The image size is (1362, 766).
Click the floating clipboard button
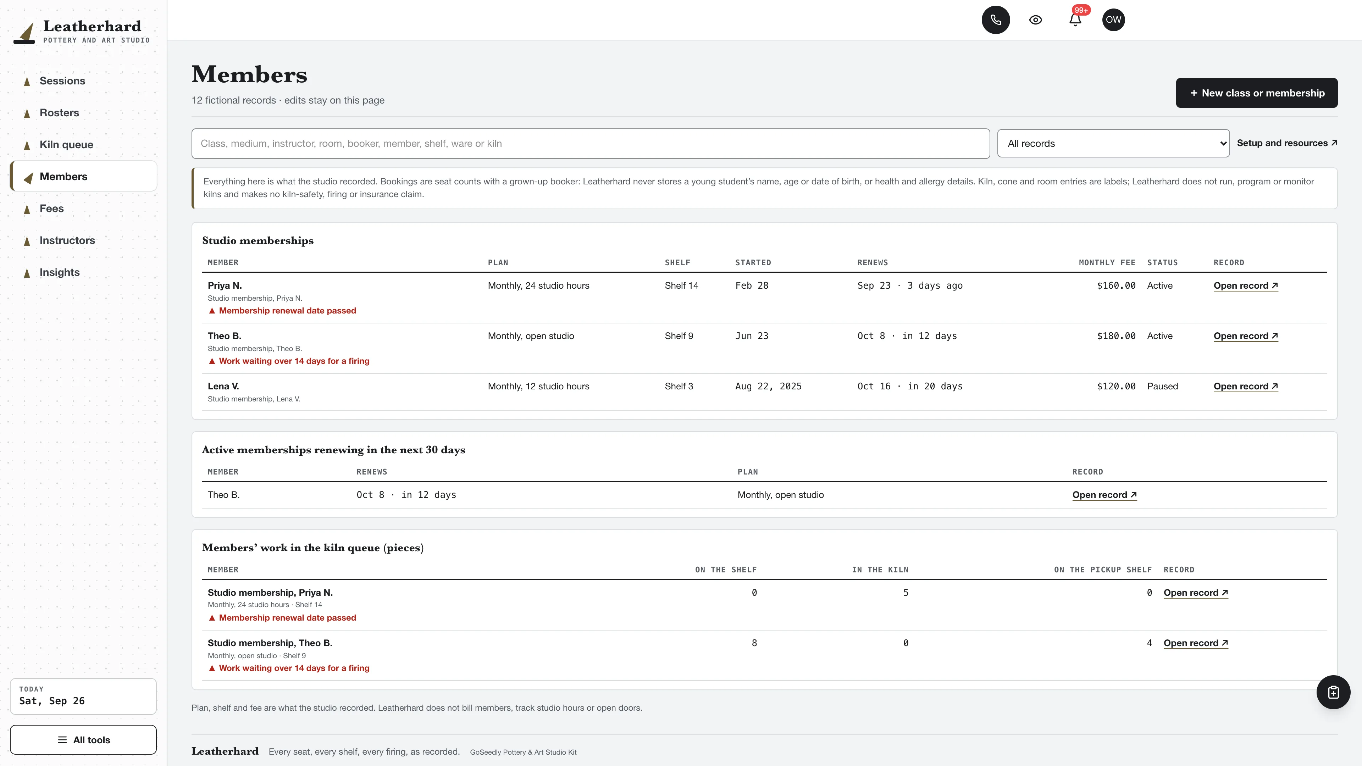(x=1333, y=692)
